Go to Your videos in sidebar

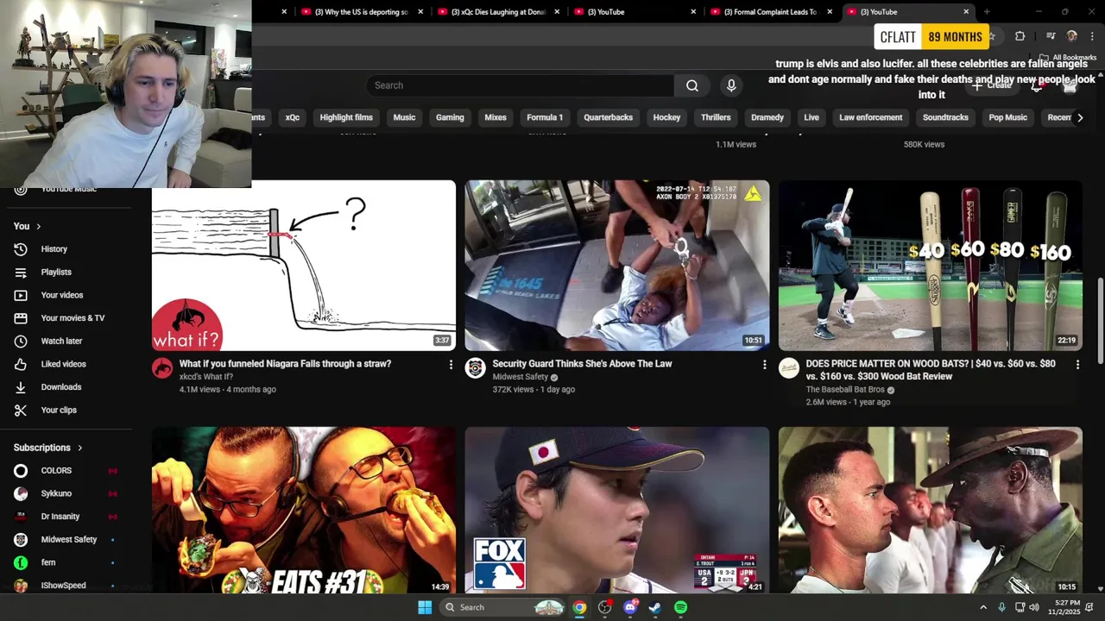[x=62, y=295]
